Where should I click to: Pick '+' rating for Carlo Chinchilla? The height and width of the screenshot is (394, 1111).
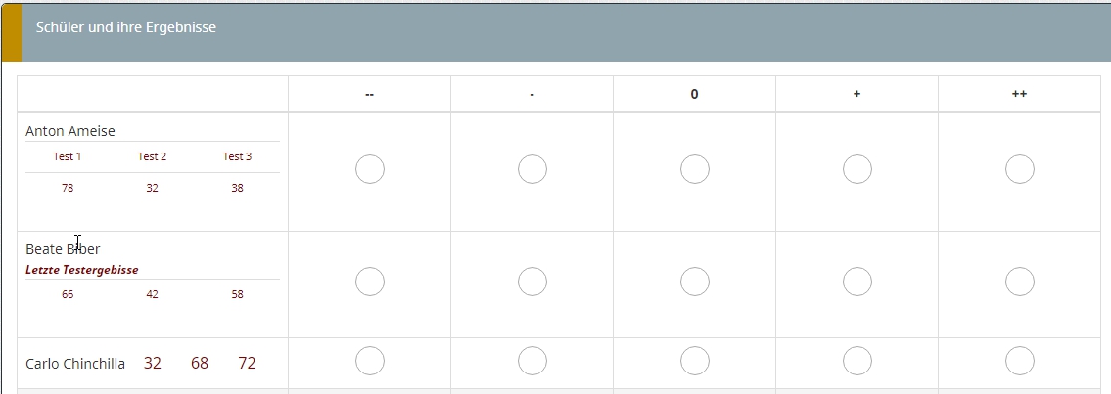point(857,361)
